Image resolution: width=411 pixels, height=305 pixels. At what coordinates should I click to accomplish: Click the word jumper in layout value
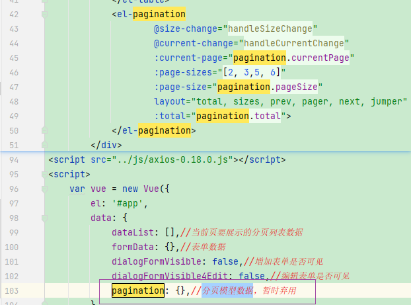[387, 101]
